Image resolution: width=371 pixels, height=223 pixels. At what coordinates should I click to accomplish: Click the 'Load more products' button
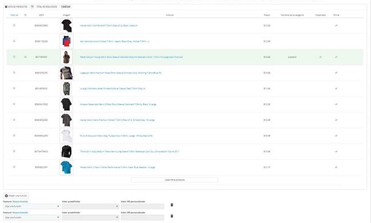175,180
